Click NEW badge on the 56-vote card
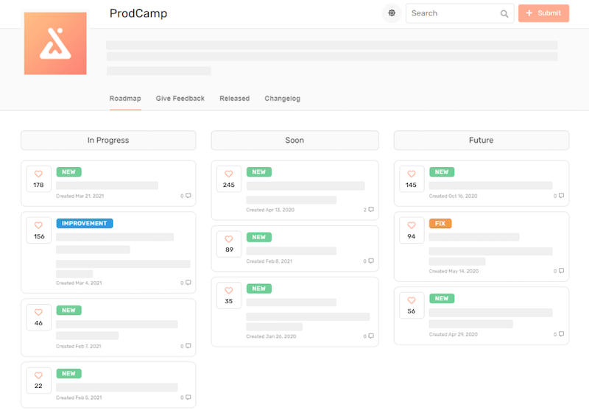 [442, 299]
